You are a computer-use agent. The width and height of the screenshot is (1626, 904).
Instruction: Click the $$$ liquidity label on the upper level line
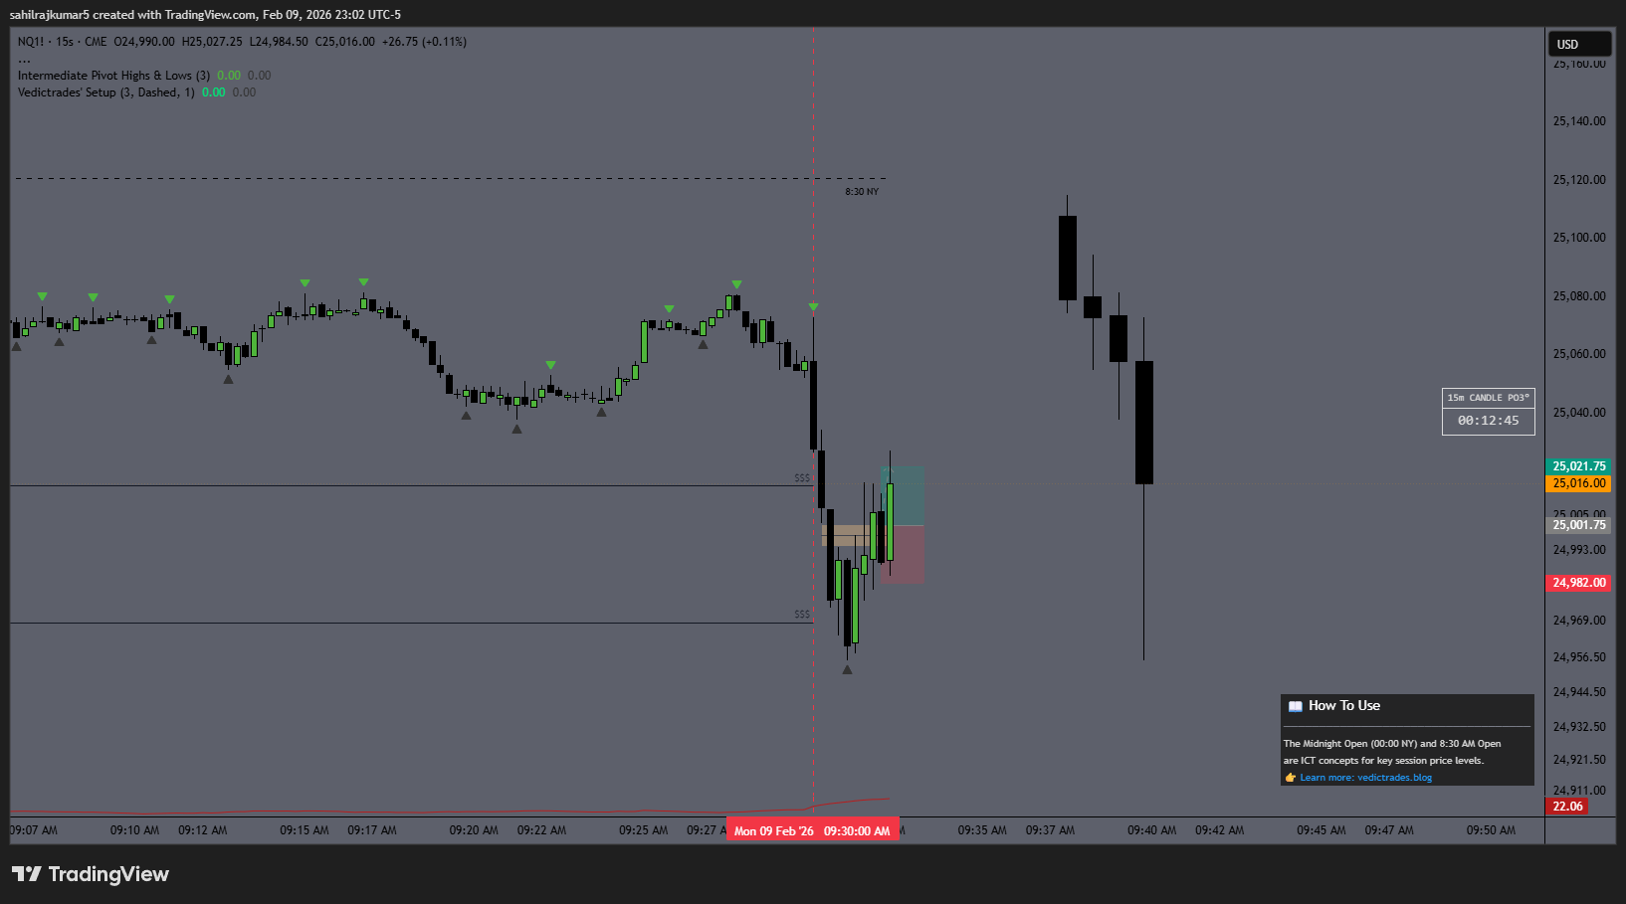[x=802, y=477]
